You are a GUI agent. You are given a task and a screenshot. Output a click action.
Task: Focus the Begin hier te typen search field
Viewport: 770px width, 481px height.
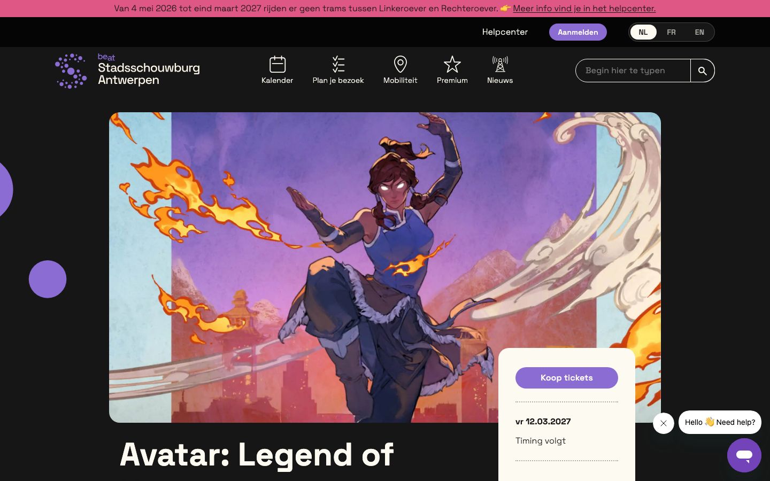(x=633, y=71)
